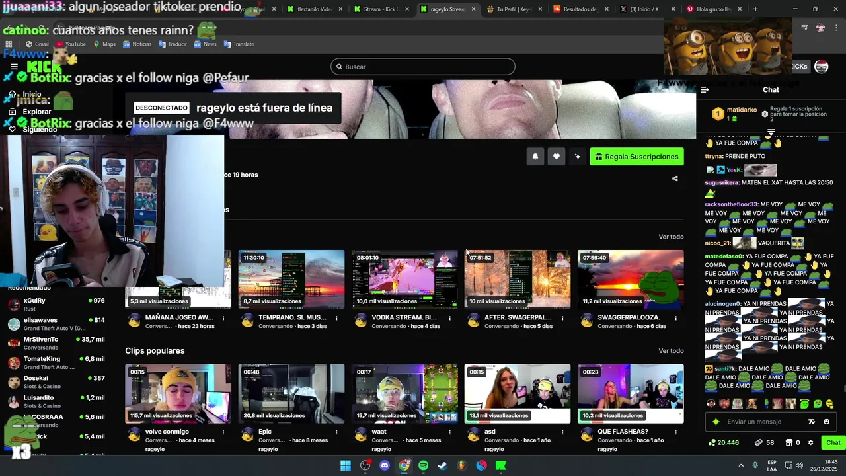Click the Buscar search box

coord(423,67)
